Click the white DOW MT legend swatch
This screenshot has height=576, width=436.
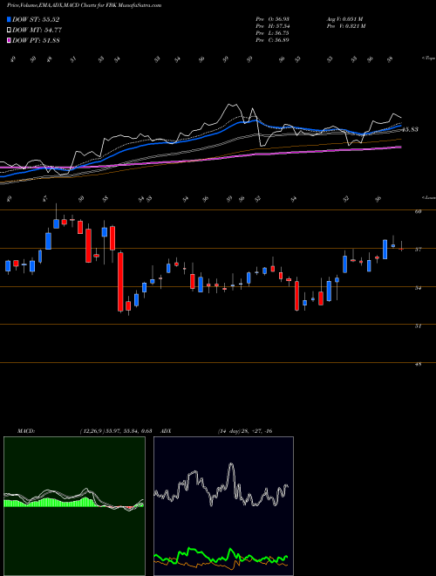tap(10, 31)
